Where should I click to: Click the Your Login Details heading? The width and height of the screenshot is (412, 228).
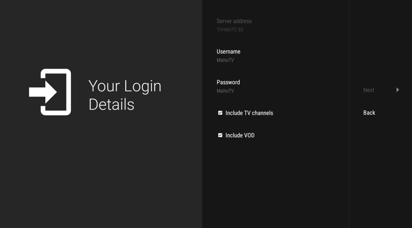(x=125, y=95)
